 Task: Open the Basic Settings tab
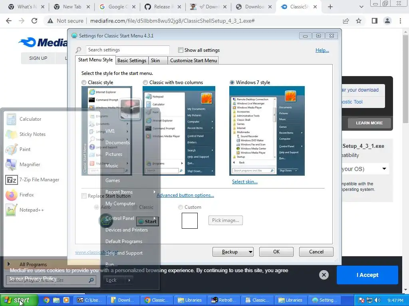click(x=132, y=61)
